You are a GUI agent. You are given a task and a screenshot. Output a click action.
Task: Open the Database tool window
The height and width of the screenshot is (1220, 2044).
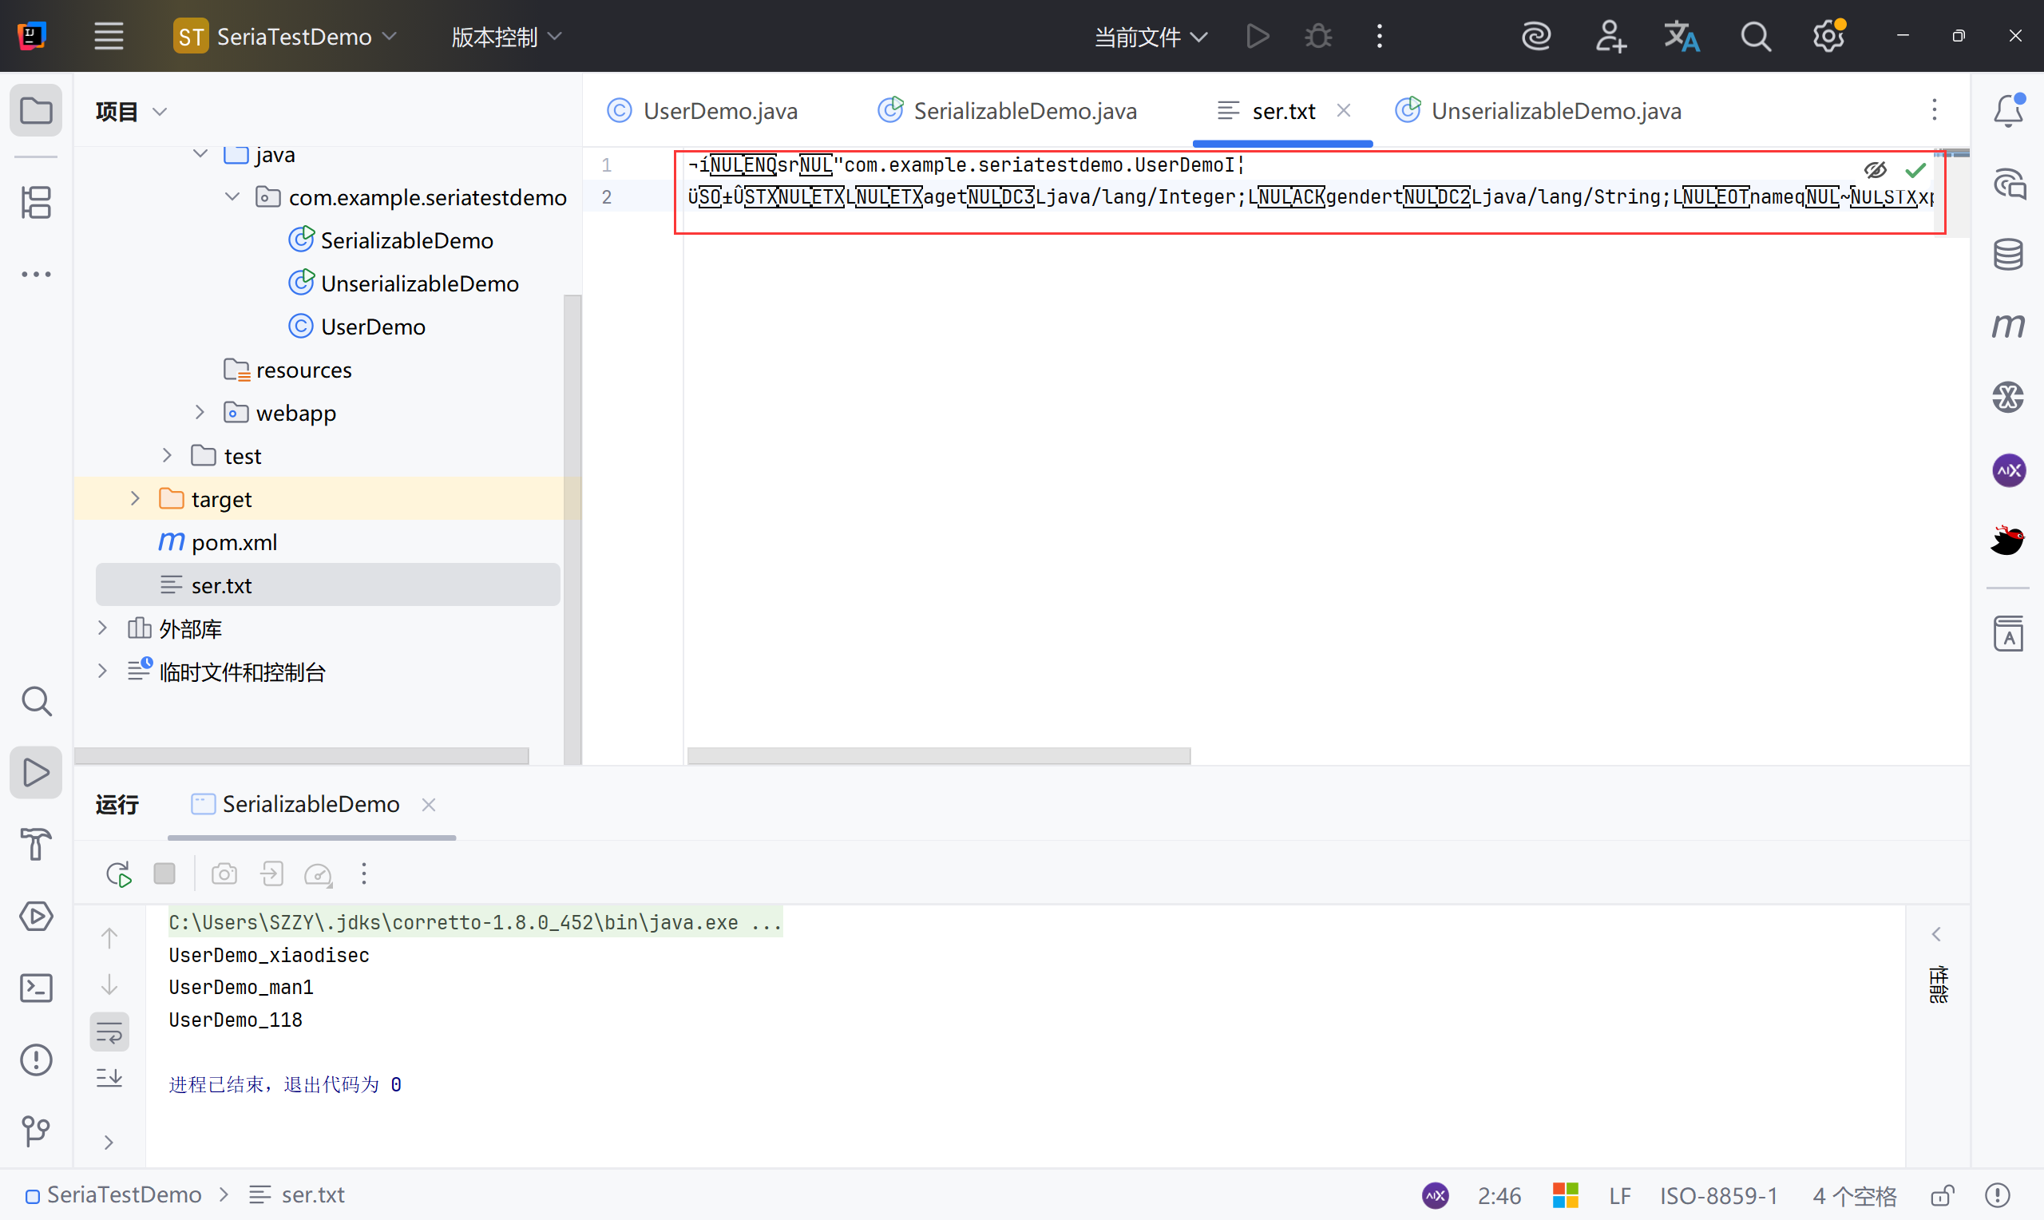point(2008,254)
